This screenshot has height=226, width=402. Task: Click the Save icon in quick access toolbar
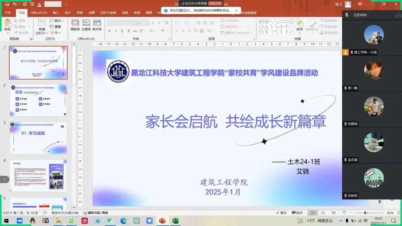pos(7,4)
